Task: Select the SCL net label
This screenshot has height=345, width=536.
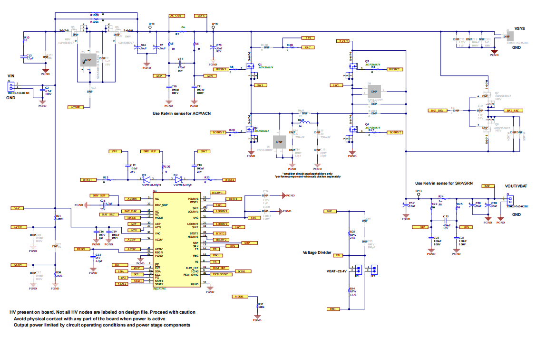Action: click(x=137, y=274)
